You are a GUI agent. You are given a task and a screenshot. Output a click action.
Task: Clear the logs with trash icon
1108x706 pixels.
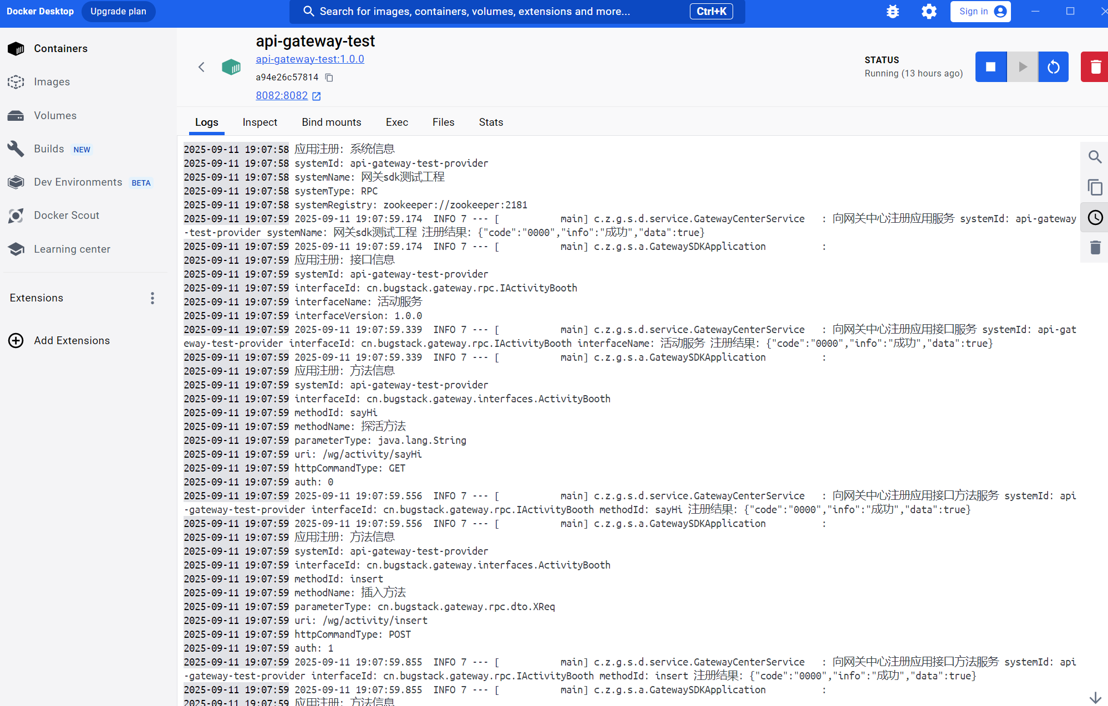tap(1095, 247)
